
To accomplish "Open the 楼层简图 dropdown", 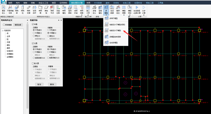I will (124, 15).
